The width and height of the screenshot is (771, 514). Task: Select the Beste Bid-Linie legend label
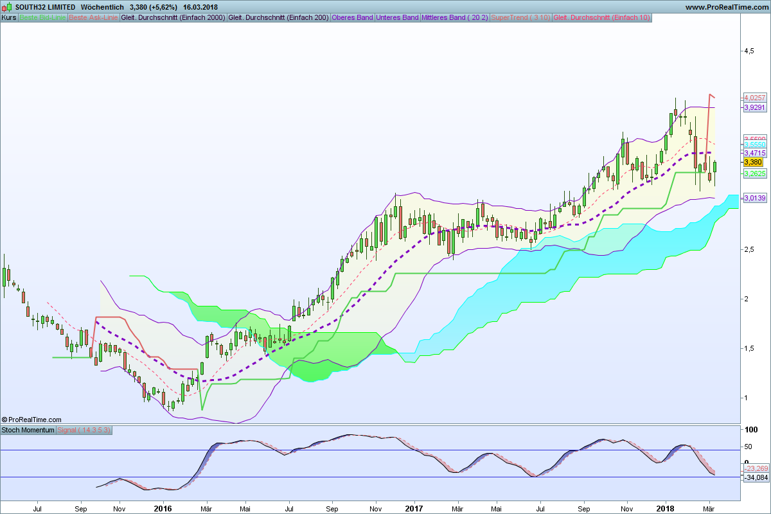pyautogui.click(x=42, y=17)
